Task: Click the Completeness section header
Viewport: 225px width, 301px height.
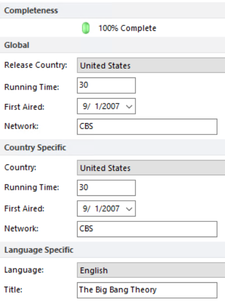Action: [x=113, y=10]
